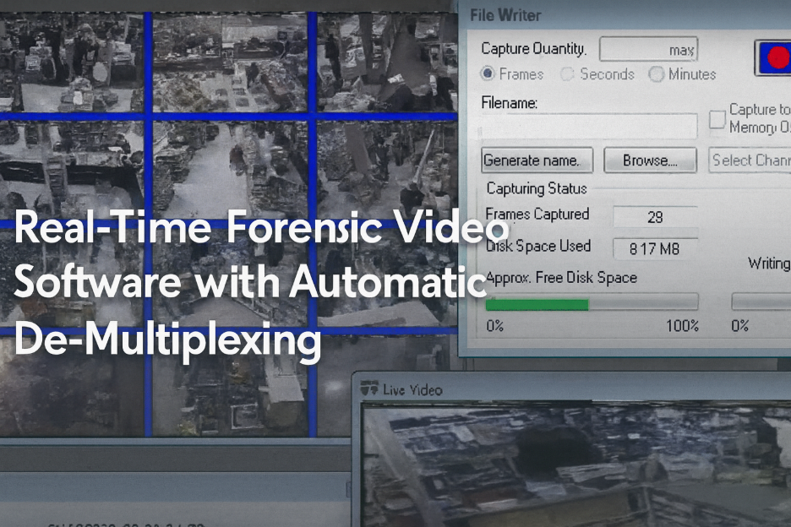Viewport: 791px width, 527px height.
Task: Switch focus to the Live Video panel
Action: 413,389
